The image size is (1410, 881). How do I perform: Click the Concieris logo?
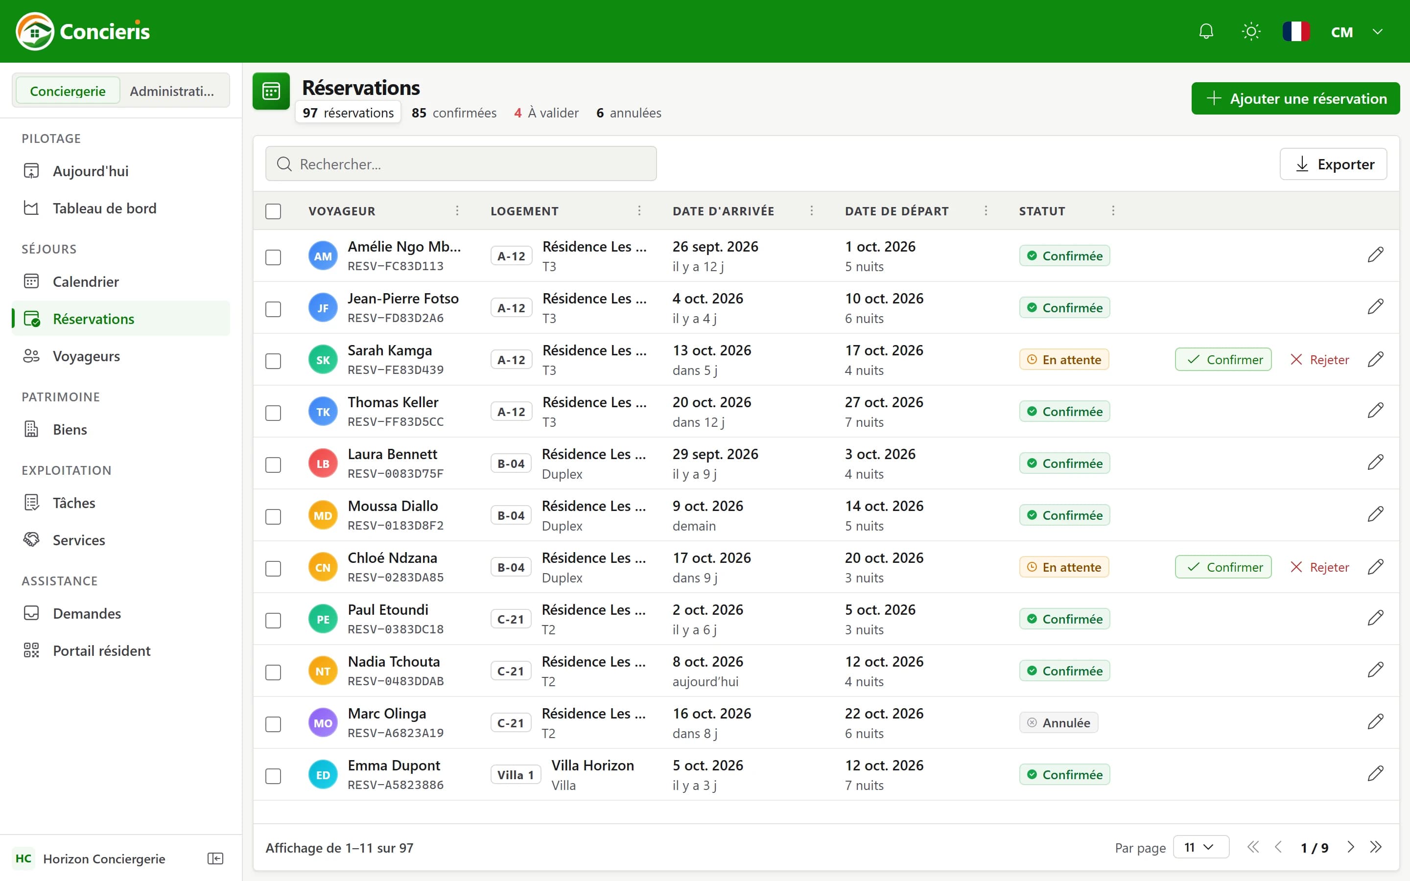83,31
